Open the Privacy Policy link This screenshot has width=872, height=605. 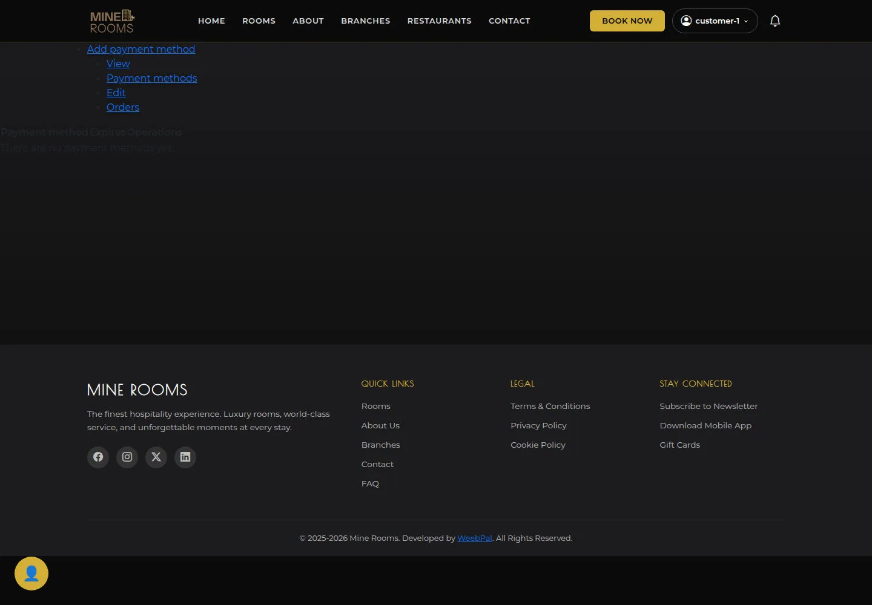pos(538,425)
